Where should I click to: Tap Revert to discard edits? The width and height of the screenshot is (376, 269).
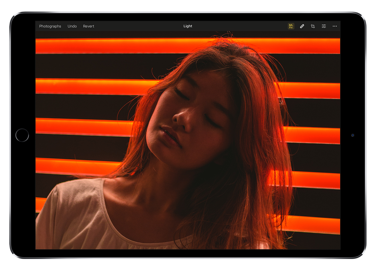coord(88,26)
